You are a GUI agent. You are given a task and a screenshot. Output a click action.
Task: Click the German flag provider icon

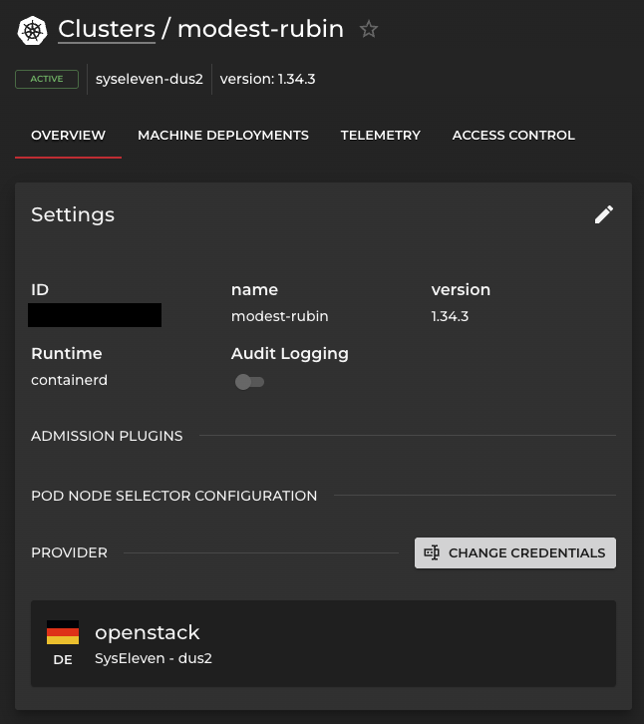coord(63,632)
